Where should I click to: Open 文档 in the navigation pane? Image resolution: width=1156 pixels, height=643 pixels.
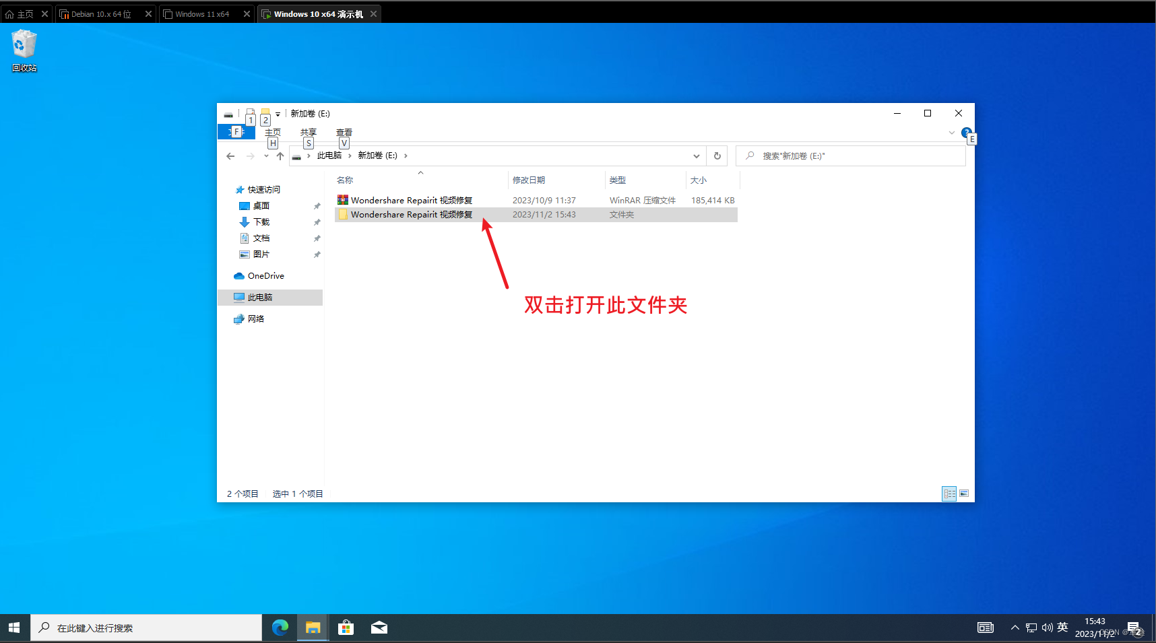click(x=261, y=238)
